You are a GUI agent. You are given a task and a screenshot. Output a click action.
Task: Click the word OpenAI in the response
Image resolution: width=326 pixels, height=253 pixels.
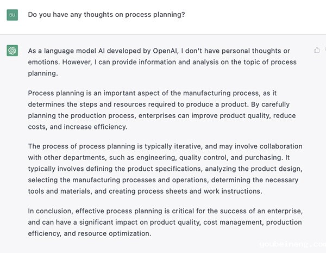point(166,51)
